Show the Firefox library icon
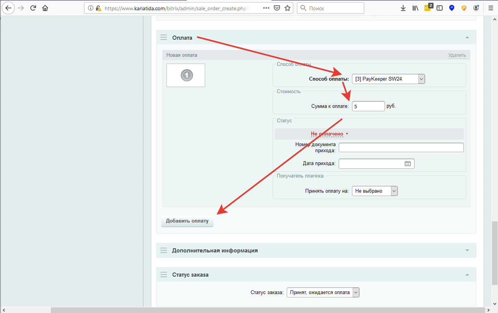498x313 pixels. coord(415,8)
